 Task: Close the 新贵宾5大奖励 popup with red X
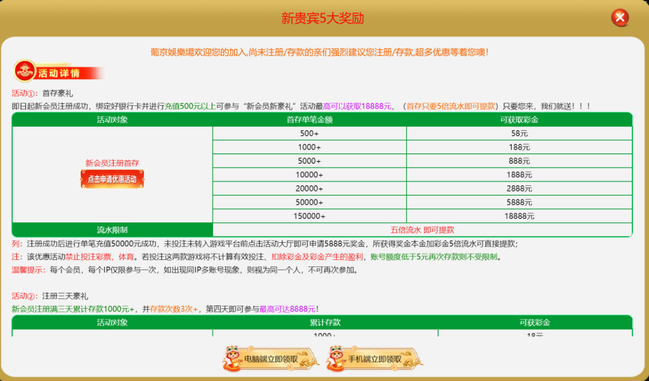coord(620,18)
